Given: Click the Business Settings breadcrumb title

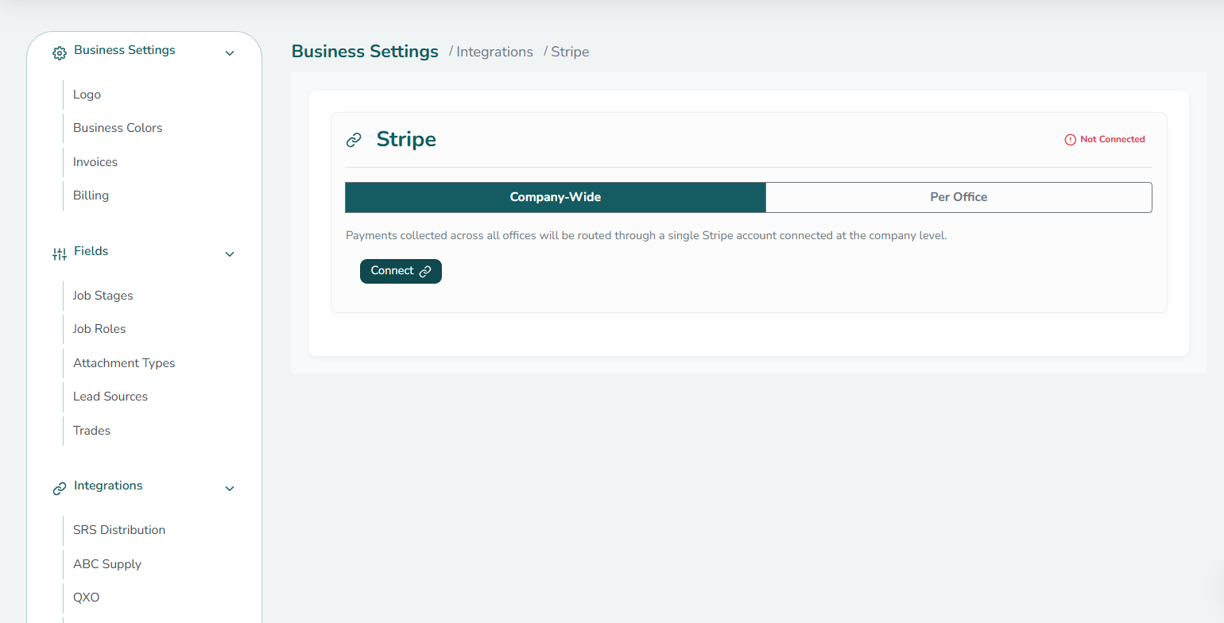Looking at the screenshot, I should 365,52.
